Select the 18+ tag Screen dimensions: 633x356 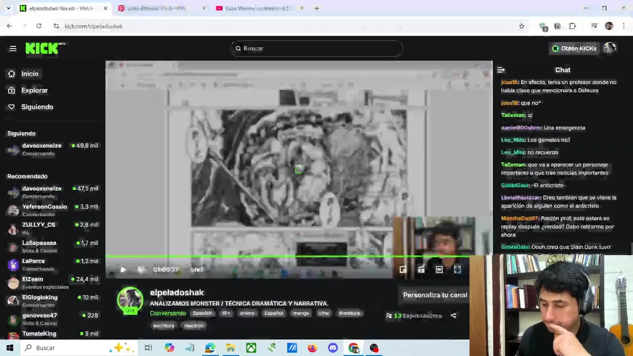(x=226, y=313)
